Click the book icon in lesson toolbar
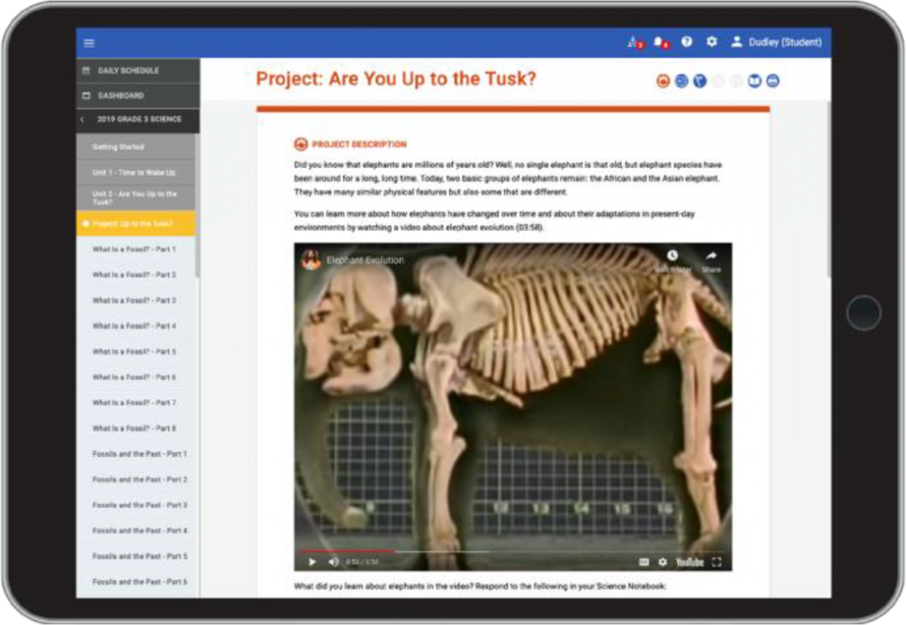 755,81
